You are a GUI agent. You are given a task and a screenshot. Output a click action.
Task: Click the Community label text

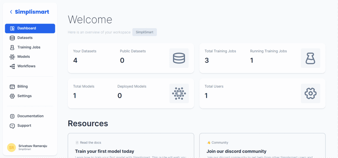coord(220,143)
